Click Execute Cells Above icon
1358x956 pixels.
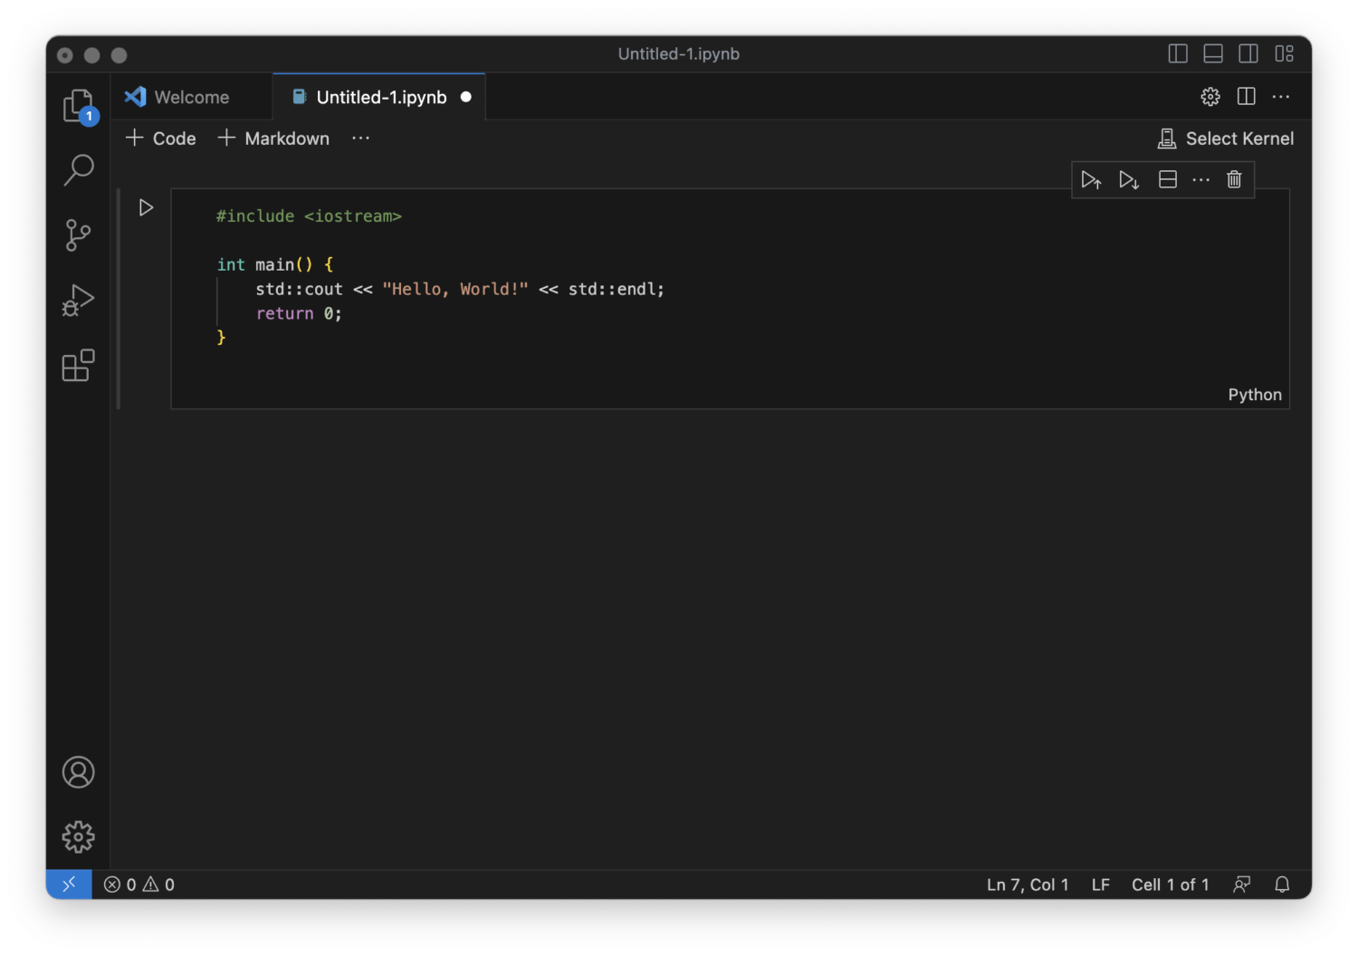coord(1091,179)
